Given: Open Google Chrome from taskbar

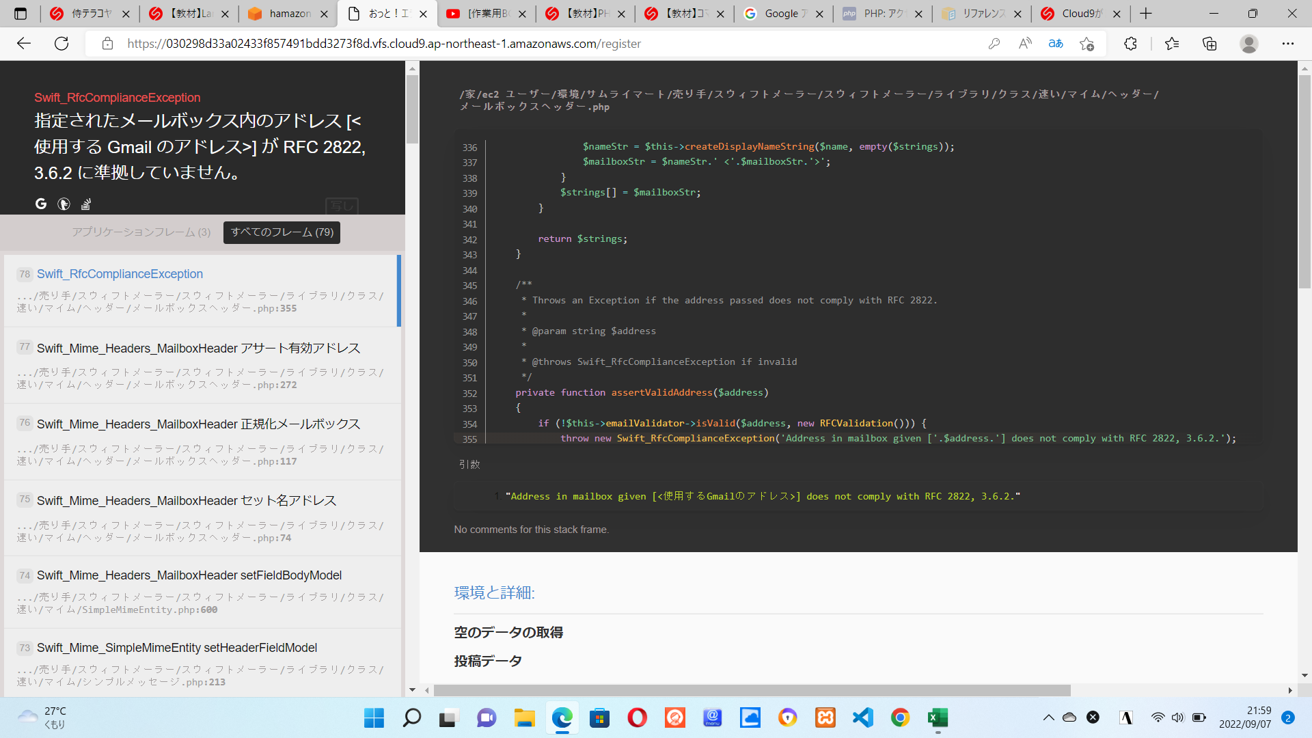Looking at the screenshot, I should click(900, 717).
